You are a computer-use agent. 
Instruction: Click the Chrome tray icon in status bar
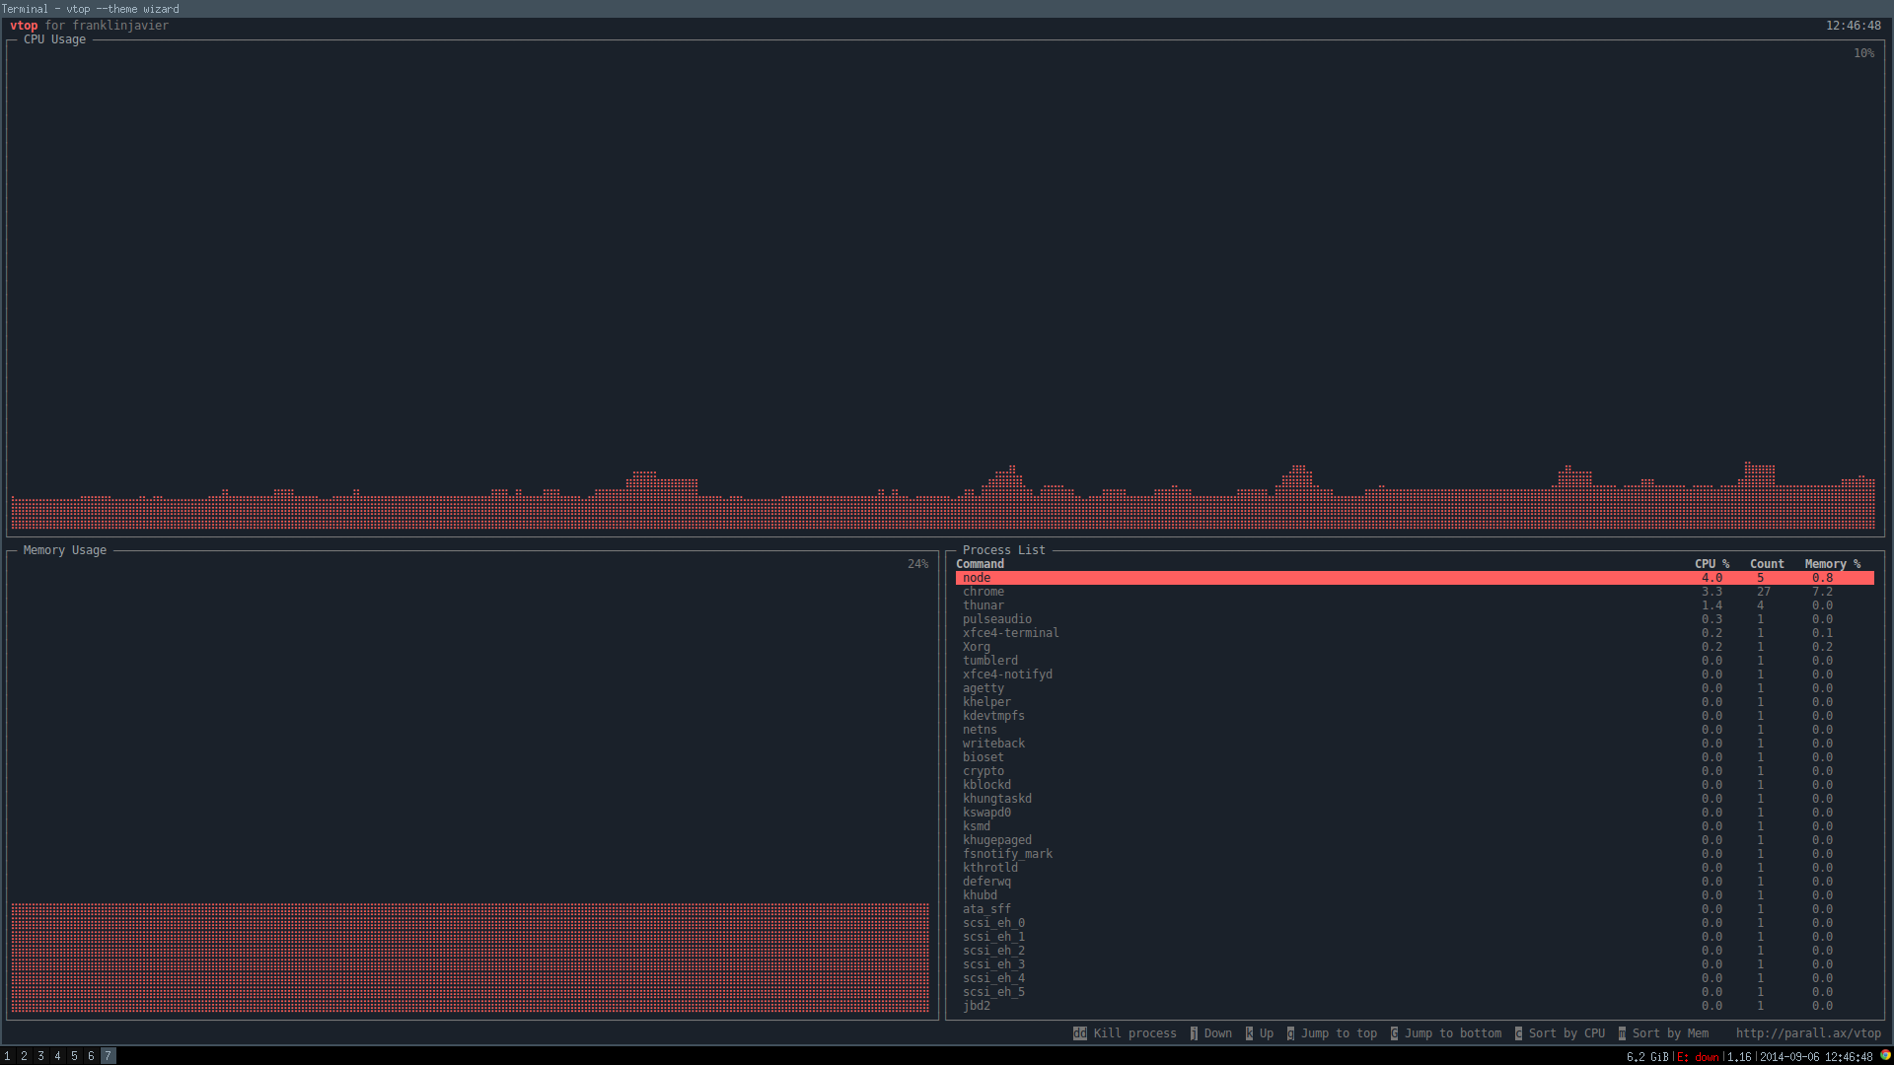(x=1885, y=1055)
